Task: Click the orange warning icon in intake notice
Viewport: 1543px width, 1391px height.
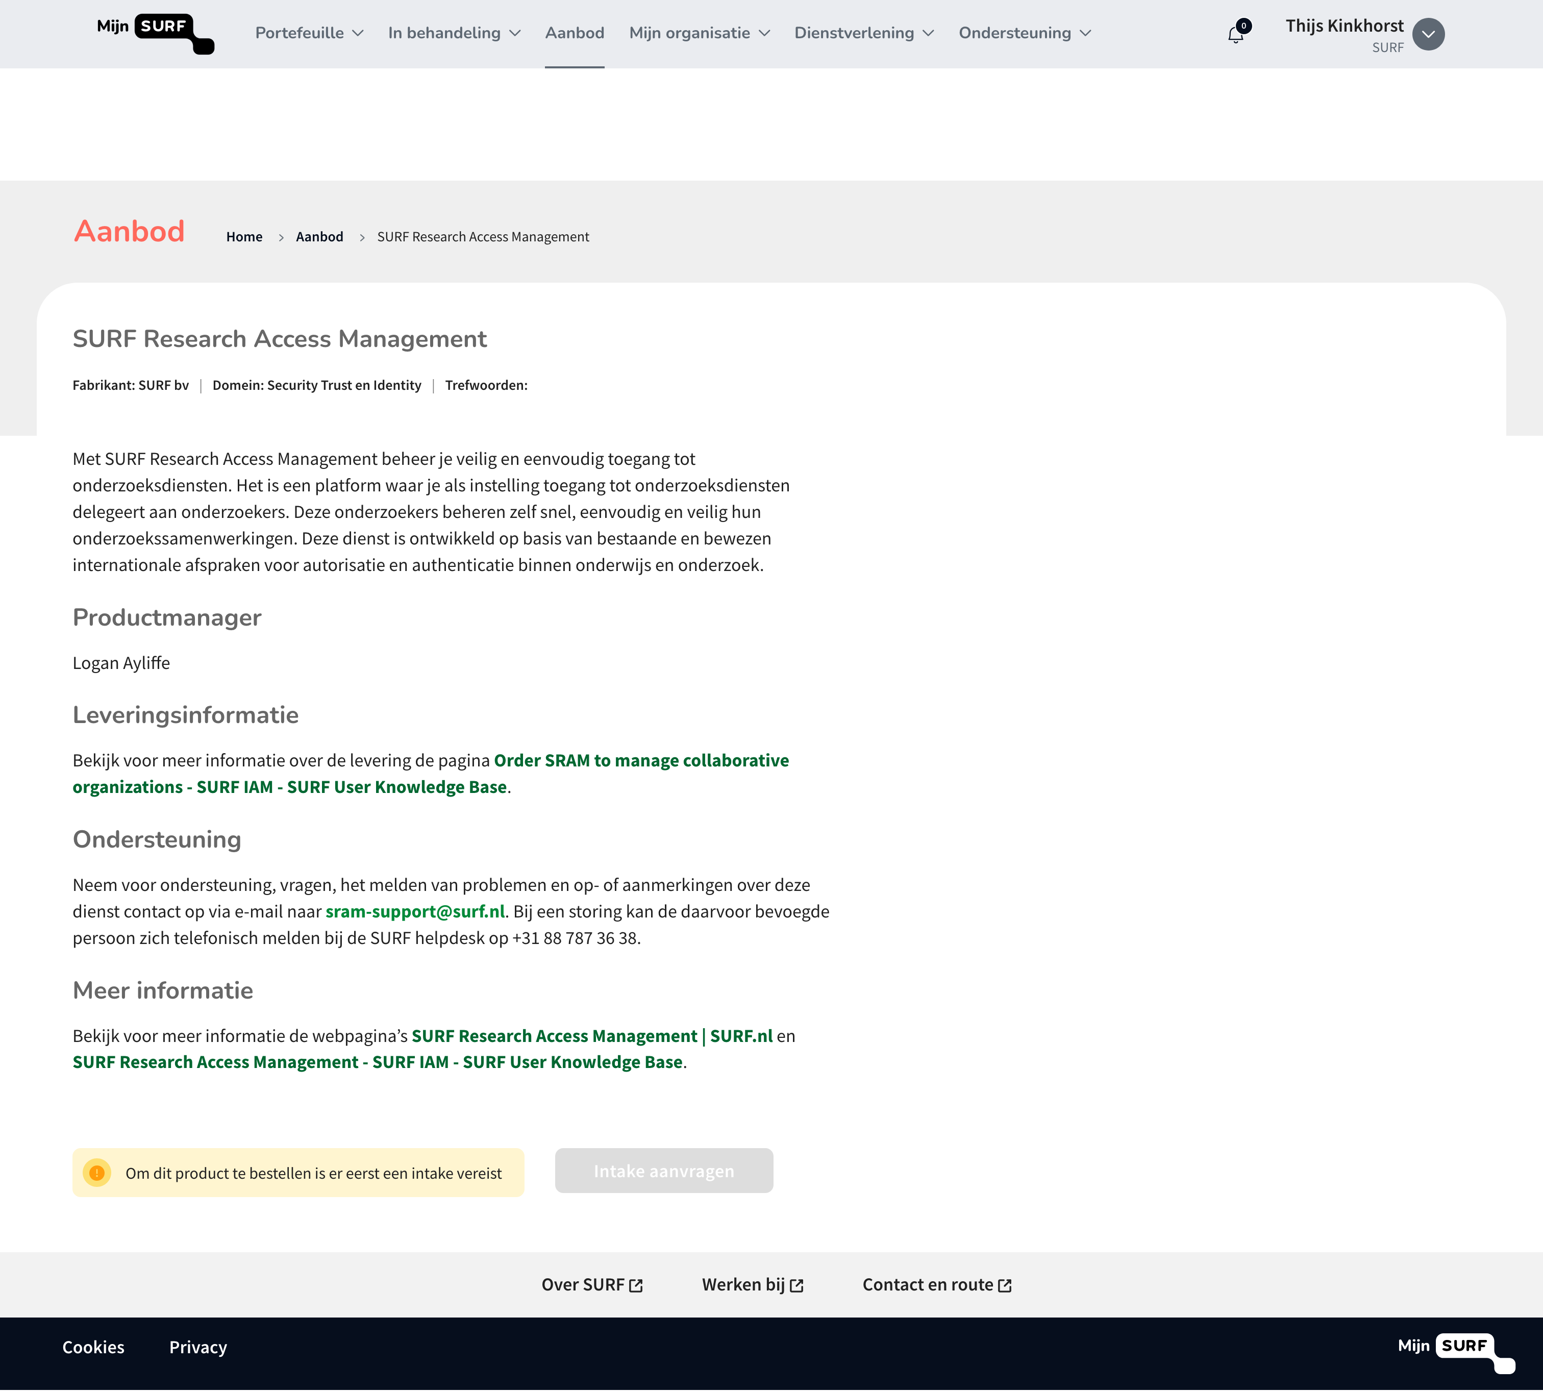Action: click(x=97, y=1173)
